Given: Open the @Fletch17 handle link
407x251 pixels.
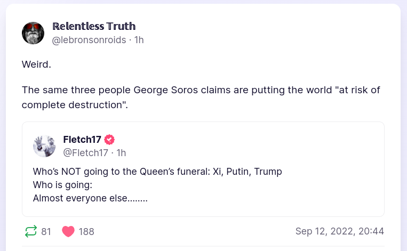Looking at the screenshot, I should (85, 153).
